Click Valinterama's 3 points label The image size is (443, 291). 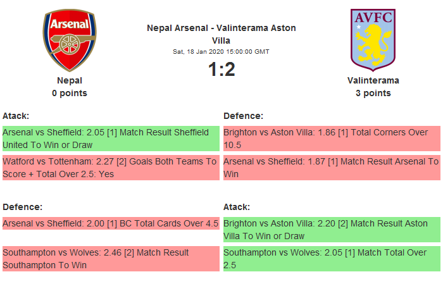[373, 93]
